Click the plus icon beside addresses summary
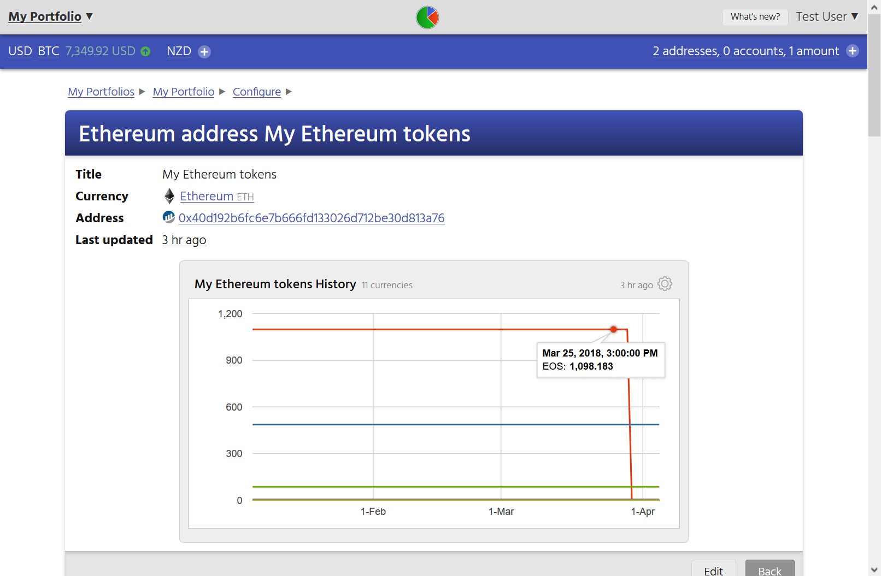 pyautogui.click(x=853, y=51)
